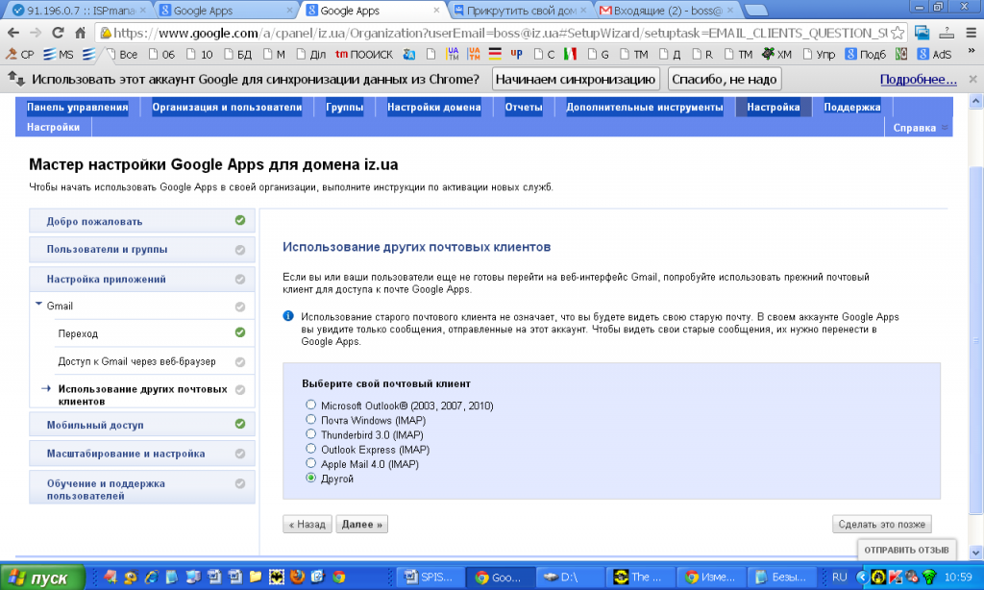This screenshot has width=984, height=590.
Task: Switch to the D:\ taskbar window
Action: pyautogui.click(x=569, y=578)
